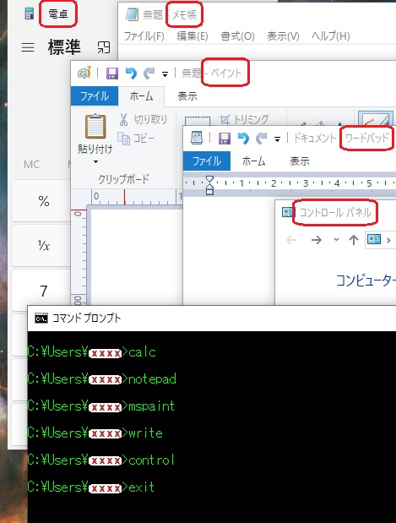Click the Command Prompt icon in its title bar
Viewport: 396px width, 523px height.
pyautogui.click(x=41, y=319)
